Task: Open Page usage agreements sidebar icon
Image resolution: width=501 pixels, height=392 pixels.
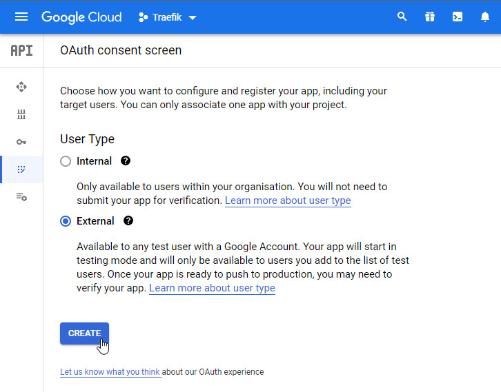Action: 21,197
